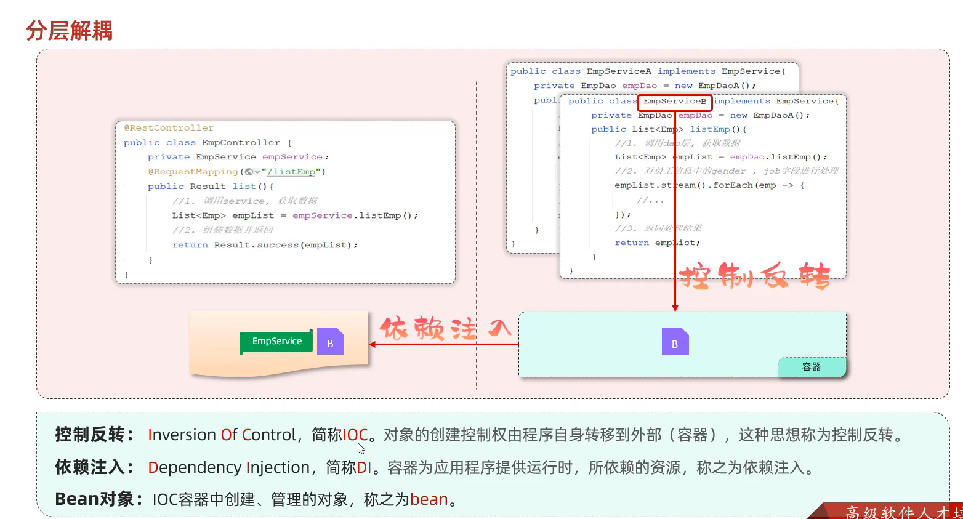Select the bold Bean对象 definition heading
This screenshot has height=519, width=963.
pyautogui.click(x=95, y=499)
